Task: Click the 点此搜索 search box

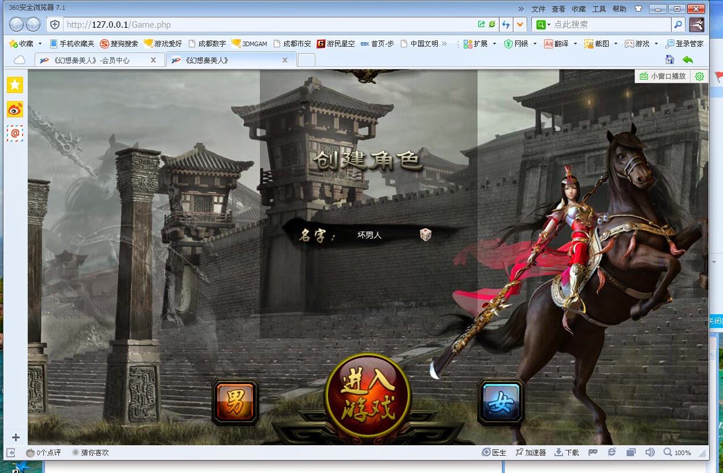Action: tap(611, 24)
